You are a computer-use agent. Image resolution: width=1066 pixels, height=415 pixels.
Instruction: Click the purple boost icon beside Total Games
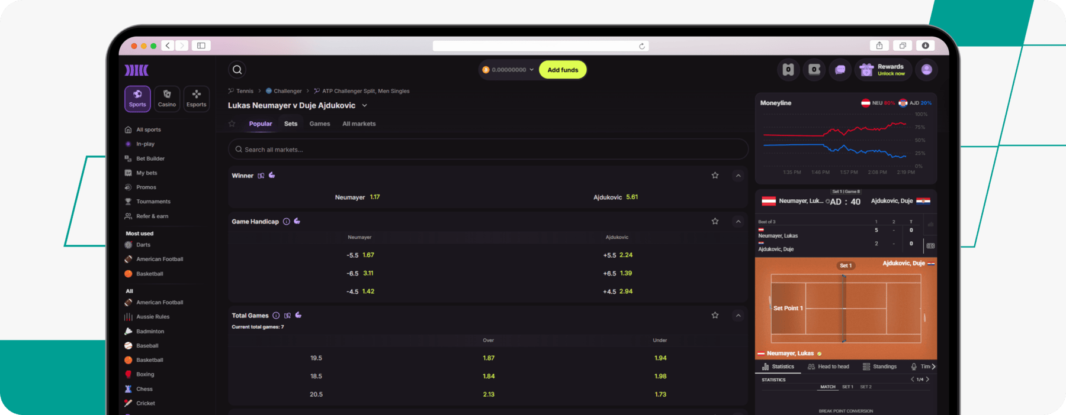click(298, 315)
